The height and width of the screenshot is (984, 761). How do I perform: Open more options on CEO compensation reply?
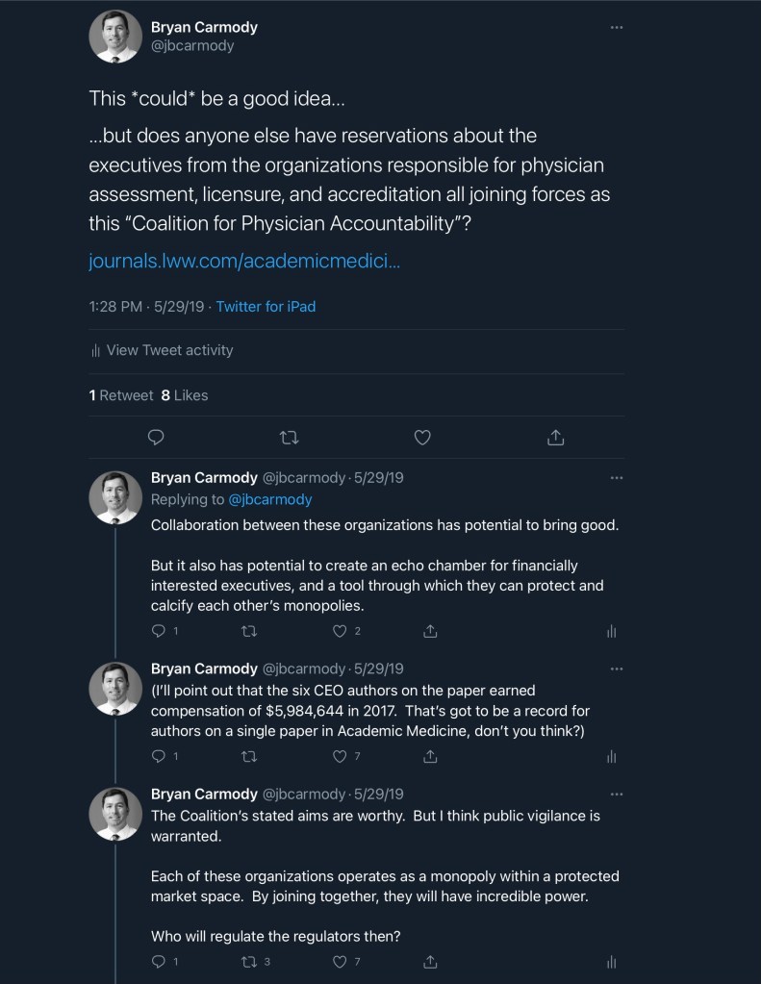tap(617, 668)
